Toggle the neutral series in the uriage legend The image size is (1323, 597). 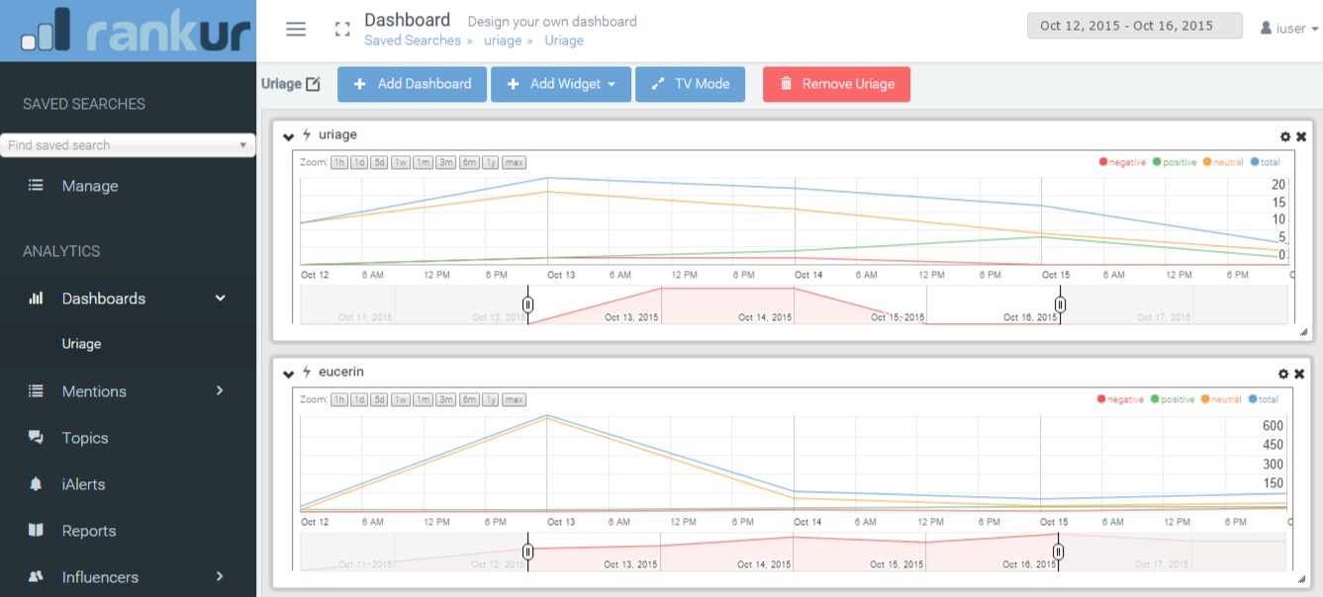point(1224,162)
